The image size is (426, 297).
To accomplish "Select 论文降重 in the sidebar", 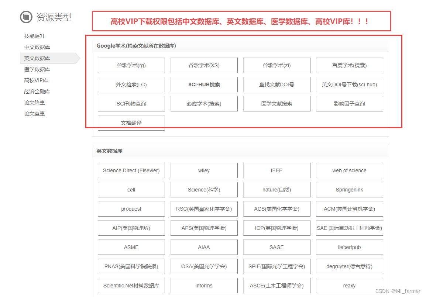I will (x=34, y=103).
